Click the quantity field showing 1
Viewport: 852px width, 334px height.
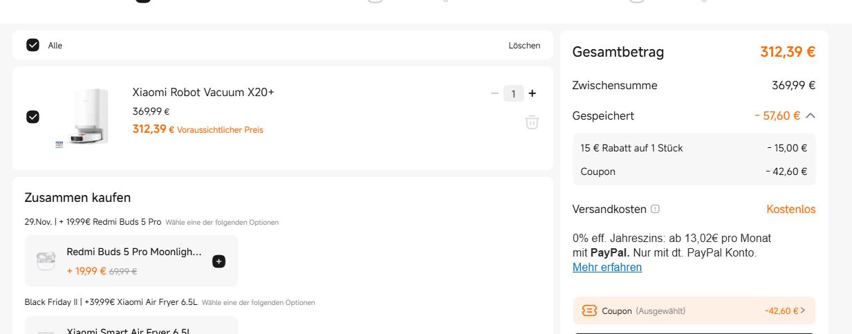click(513, 93)
